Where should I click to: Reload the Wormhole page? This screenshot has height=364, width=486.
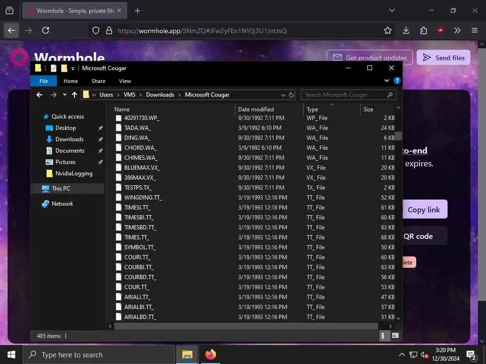coord(46,30)
